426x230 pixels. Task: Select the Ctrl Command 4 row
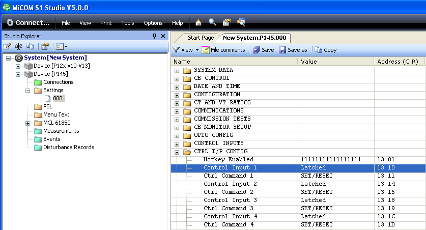[x=298, y=224]
